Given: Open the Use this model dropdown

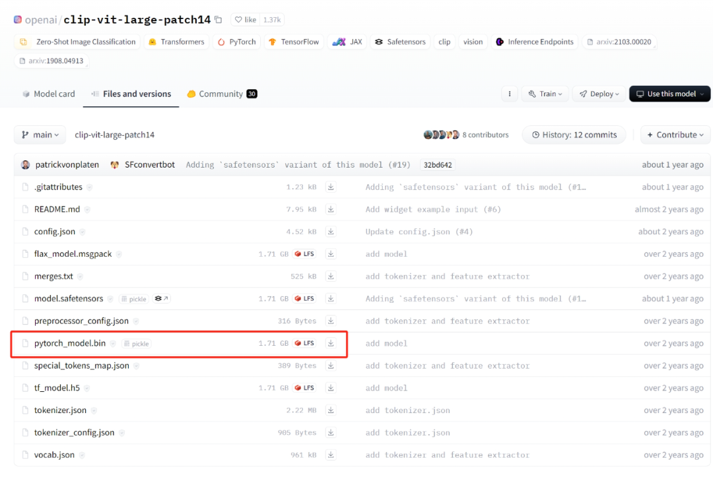Looking at the screenshot, I should point(670,94).
